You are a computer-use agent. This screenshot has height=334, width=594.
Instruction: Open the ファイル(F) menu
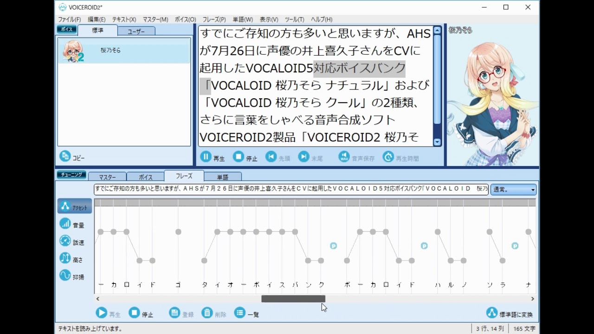69,19
